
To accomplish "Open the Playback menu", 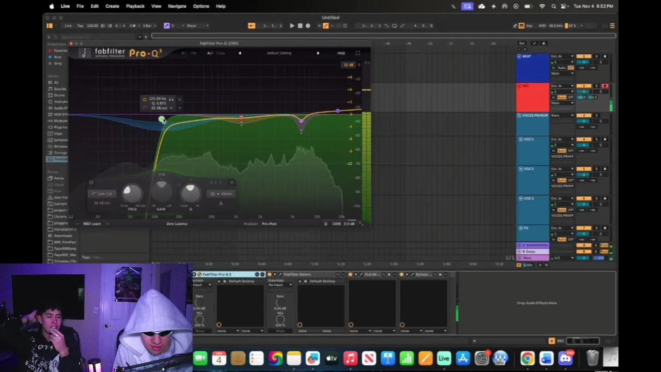I will pyautogui.click(x=135, y=6).
